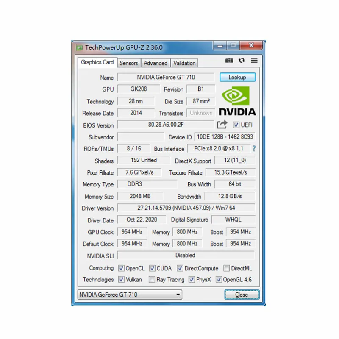Click the GPU field showing GK208
339x339 pixels.
[139, 89]
